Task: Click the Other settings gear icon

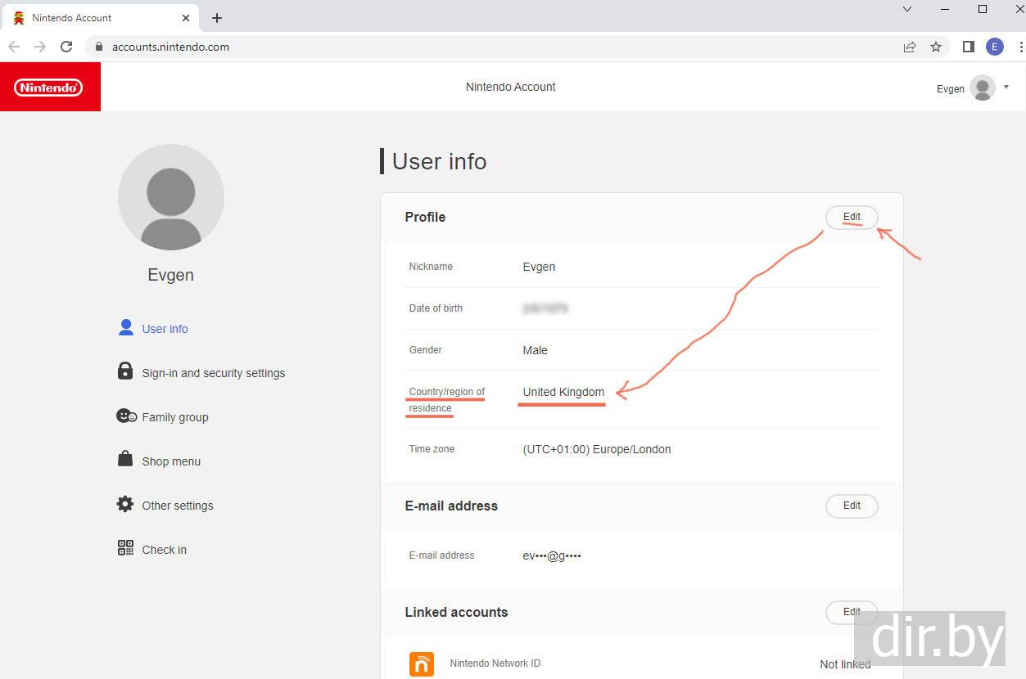Action: click(125, 504)
